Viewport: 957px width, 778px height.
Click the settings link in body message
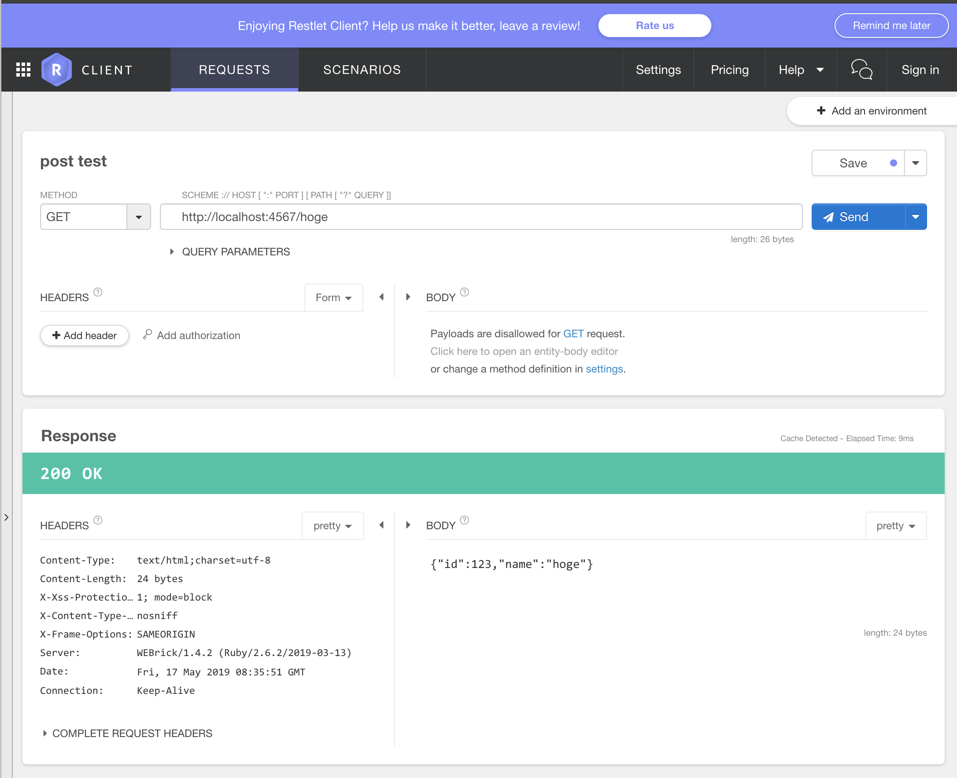click(x=604, y=369)
